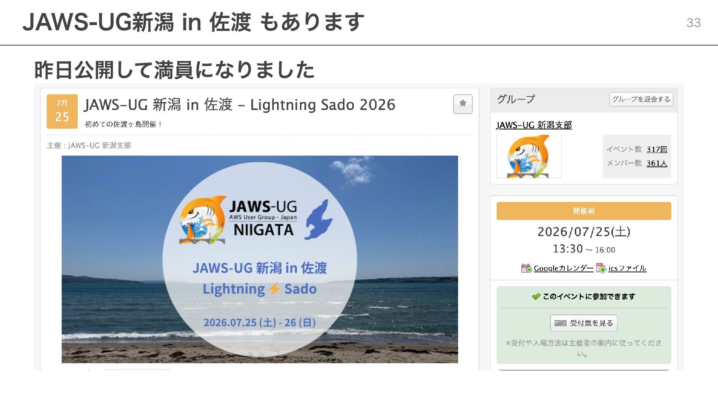
Task: Open 受付票を見る button
Action: click(x=583, y=323)
